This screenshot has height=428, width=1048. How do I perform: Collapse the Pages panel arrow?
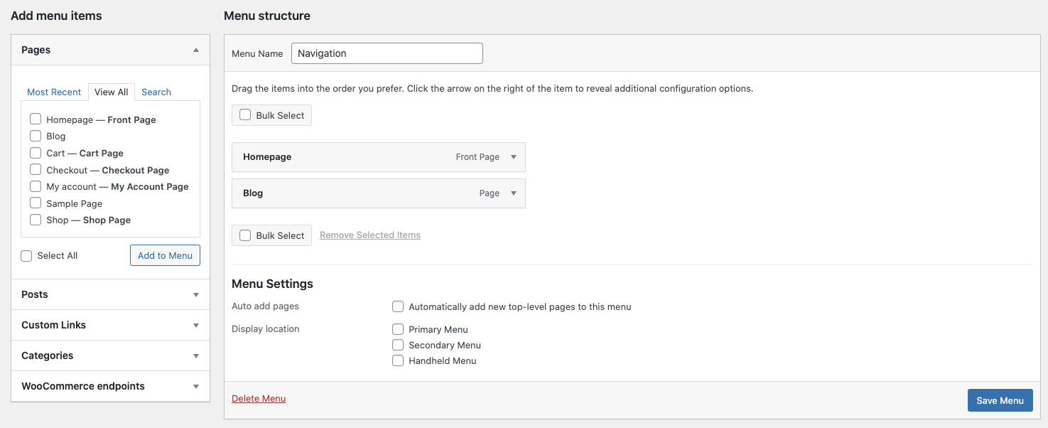point(196,50)
